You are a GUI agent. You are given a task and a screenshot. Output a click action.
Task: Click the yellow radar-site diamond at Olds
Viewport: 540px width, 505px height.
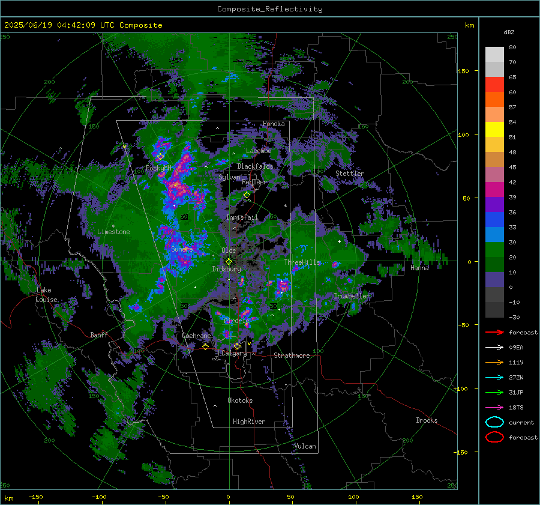pos(229,262)
